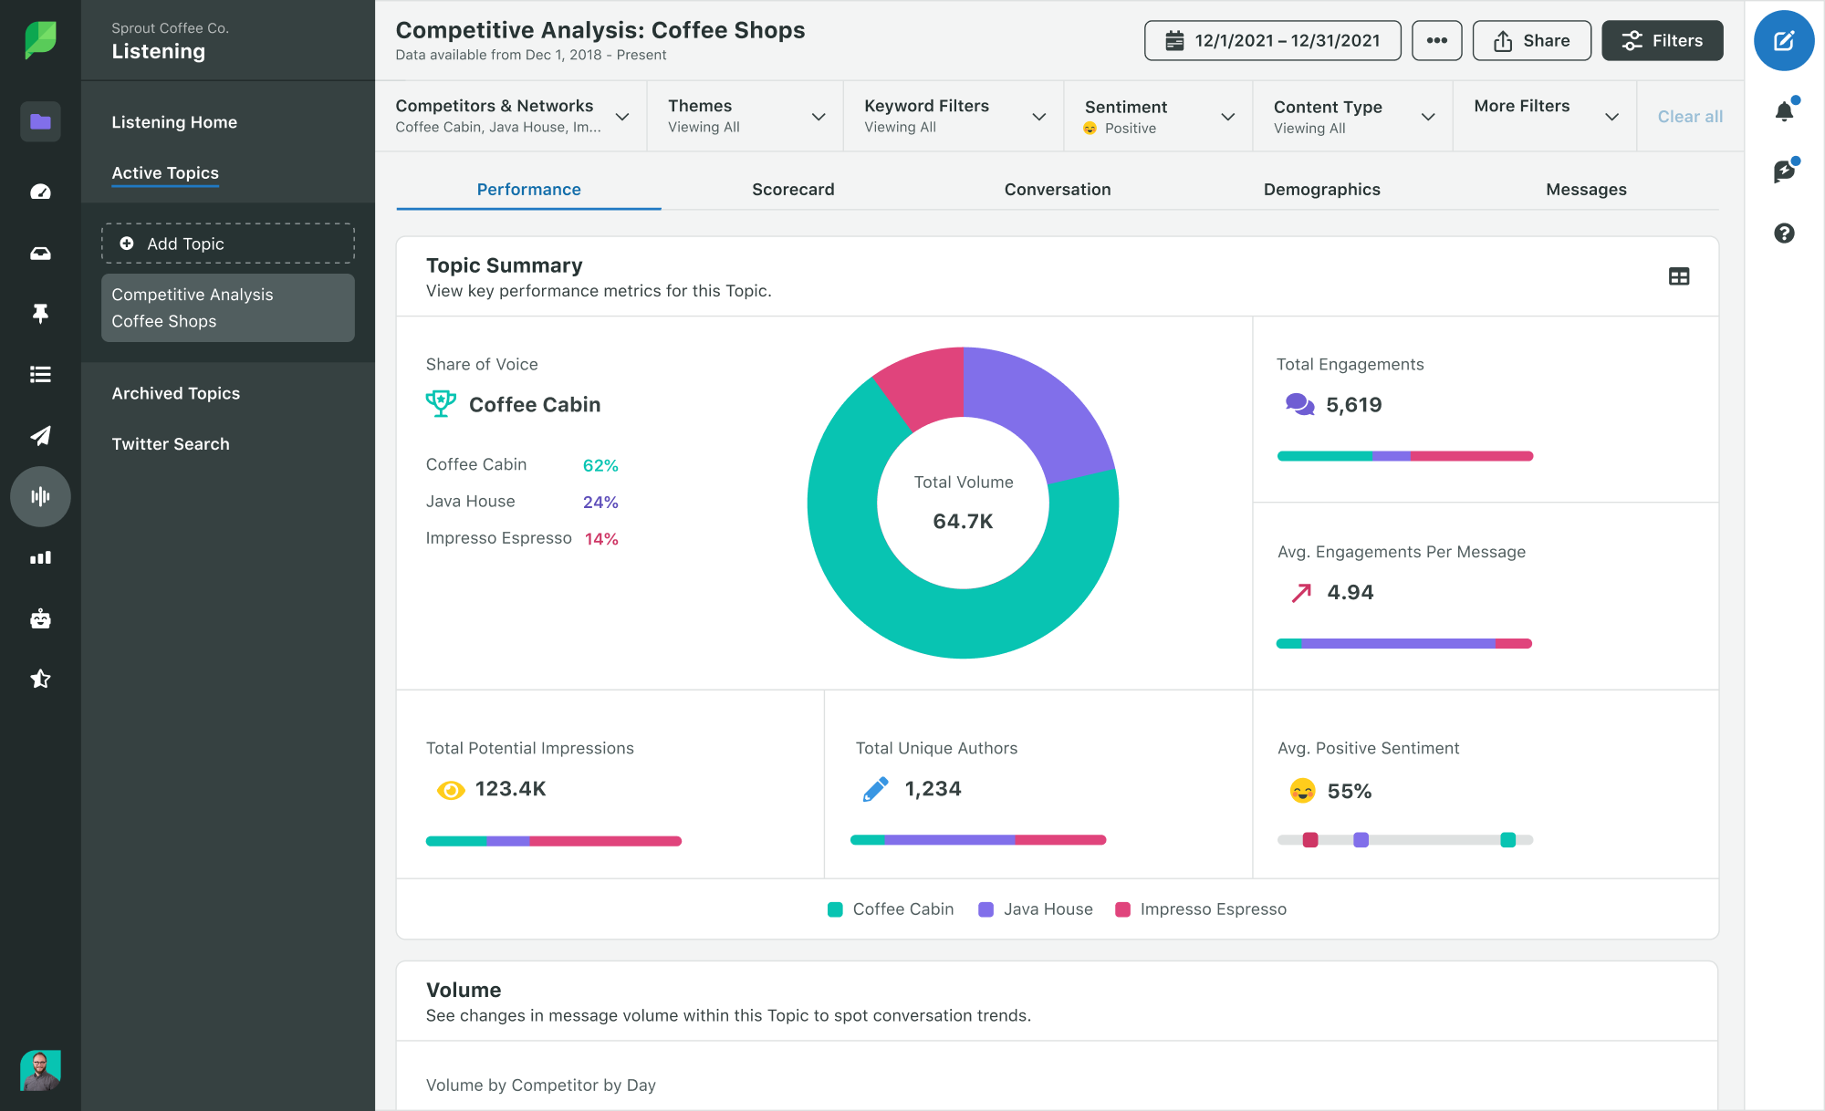Click the Filters icon button
1825x1111 pixels.
click(x=1661, y=39)
